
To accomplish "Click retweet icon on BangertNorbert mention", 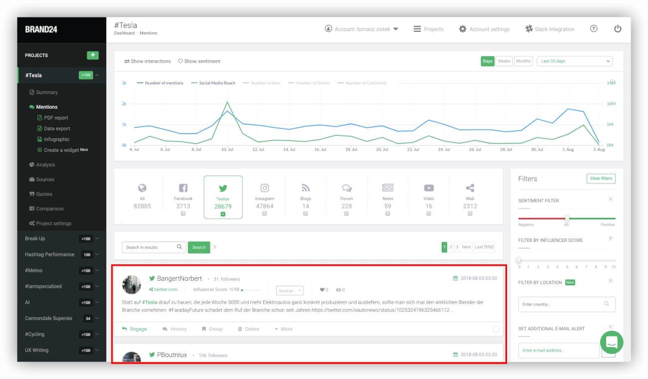I will pyautogui.click(x=338, y=290).
